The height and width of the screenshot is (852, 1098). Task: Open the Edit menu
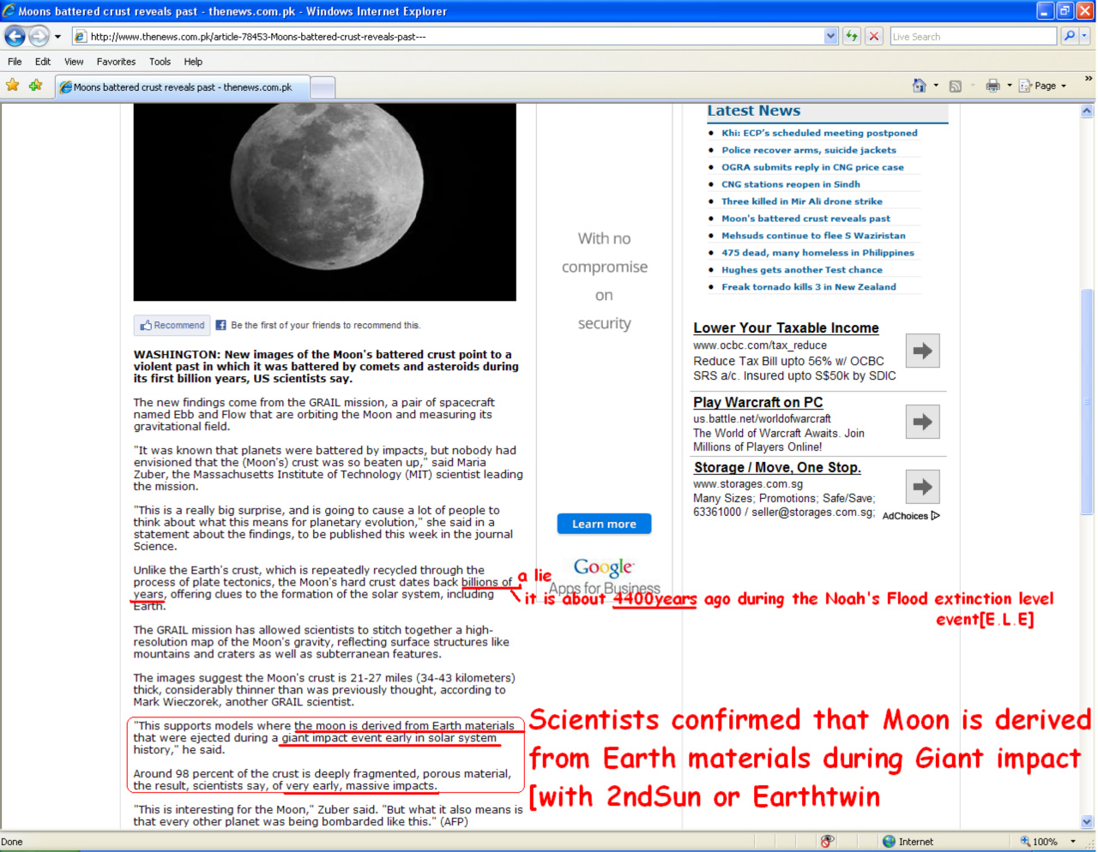click(x=43, y=62)
